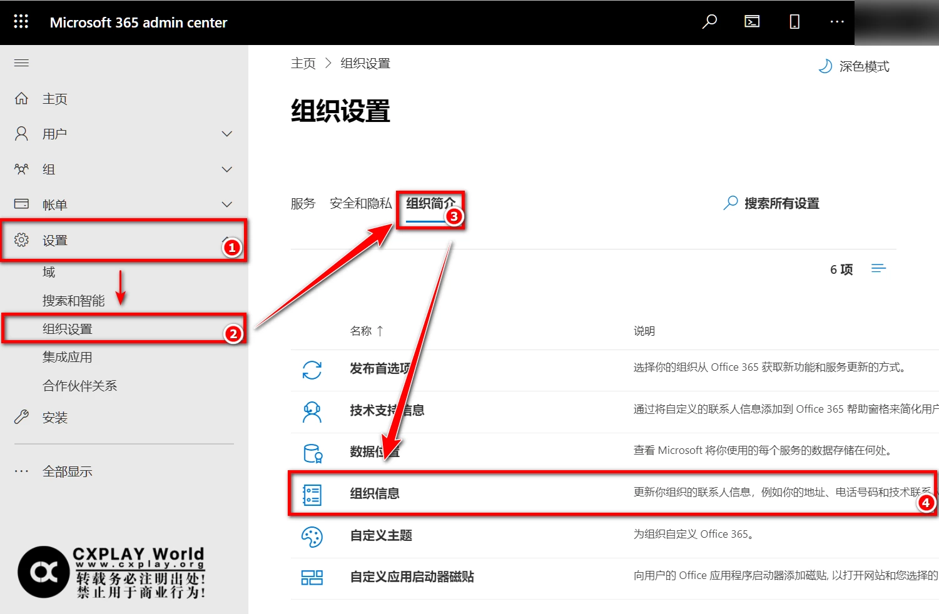This screenshot has height=614, width=939.
Task: Click the Groups people icon
Action: point(21,169)
